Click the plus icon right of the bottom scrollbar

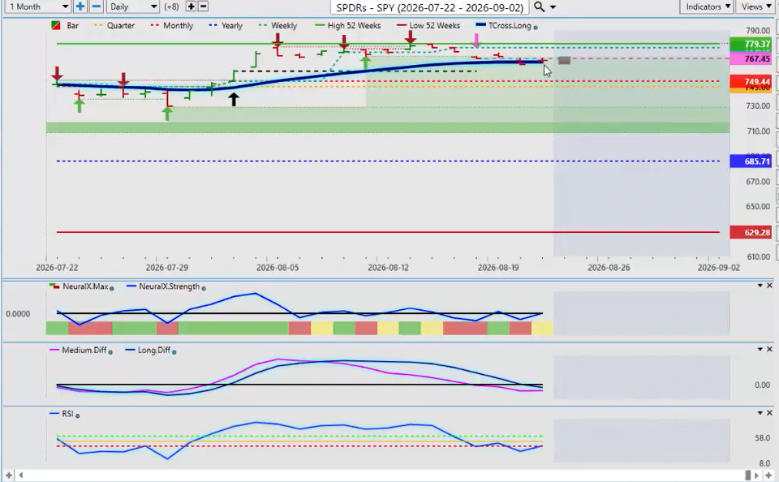pyautogui.click(x=768, y=476)
